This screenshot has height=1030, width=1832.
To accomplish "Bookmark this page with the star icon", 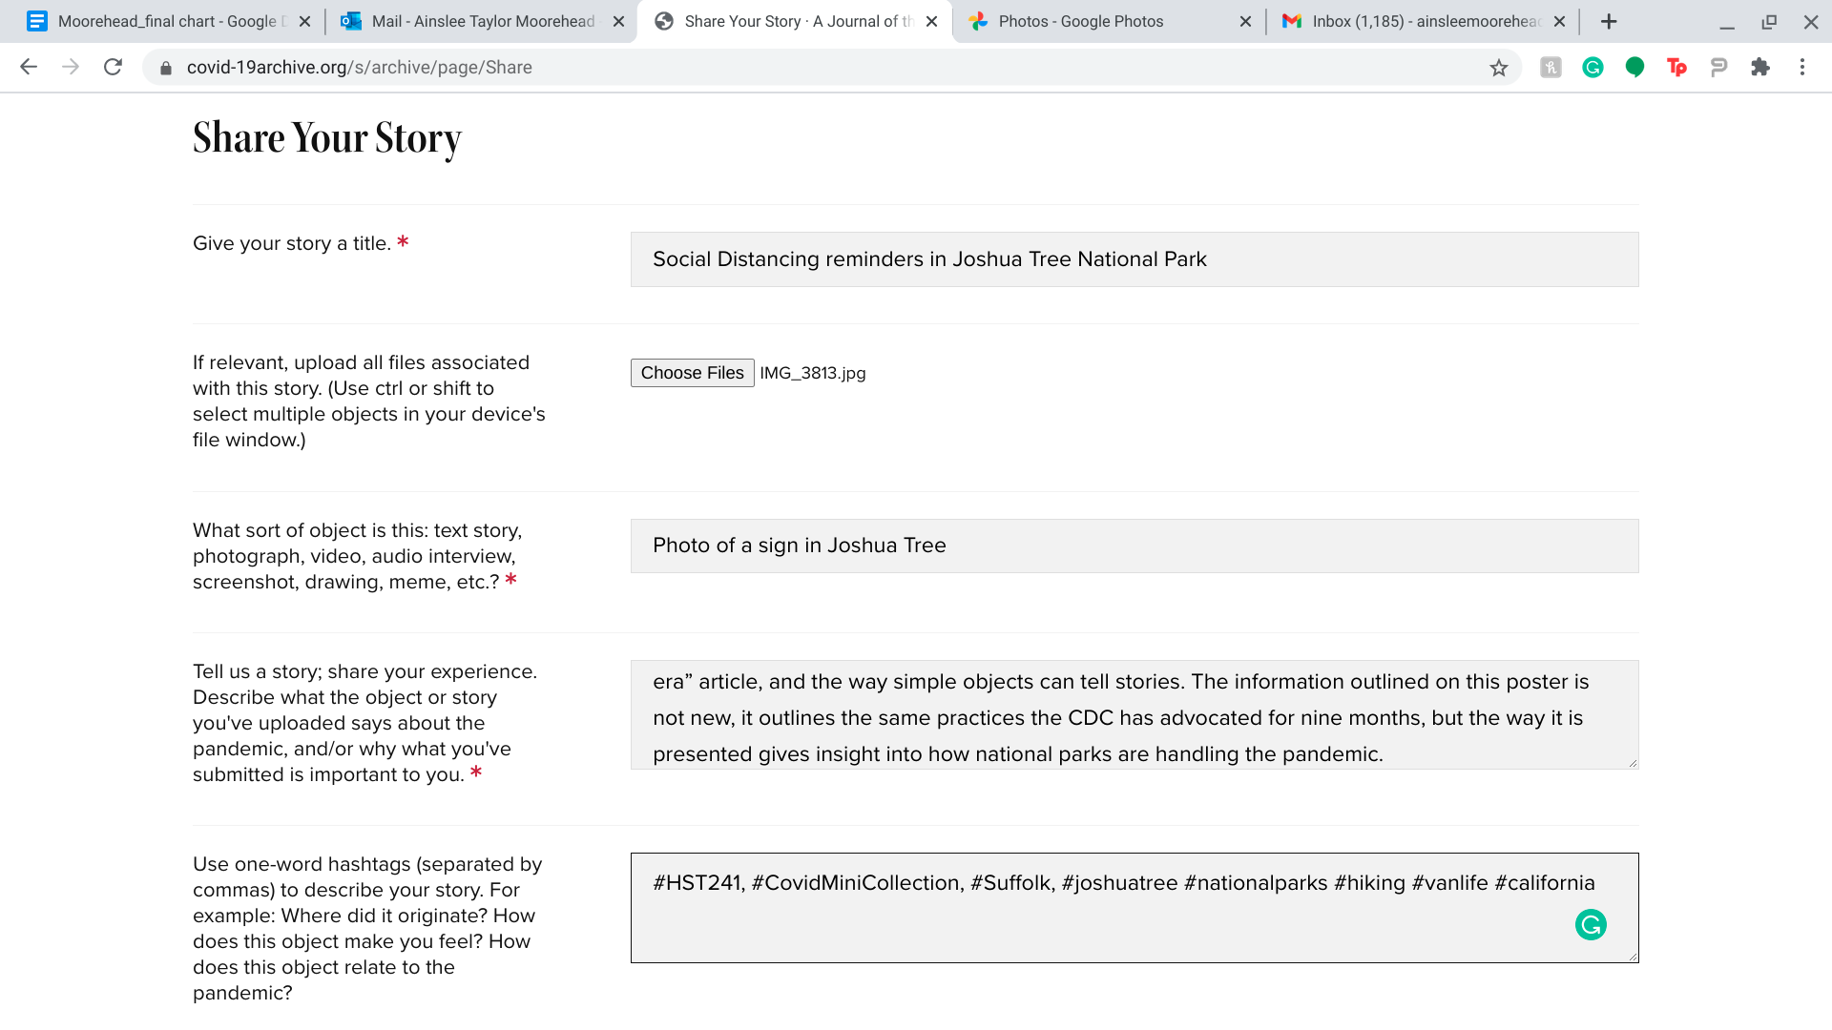I will click(1499, 67).
